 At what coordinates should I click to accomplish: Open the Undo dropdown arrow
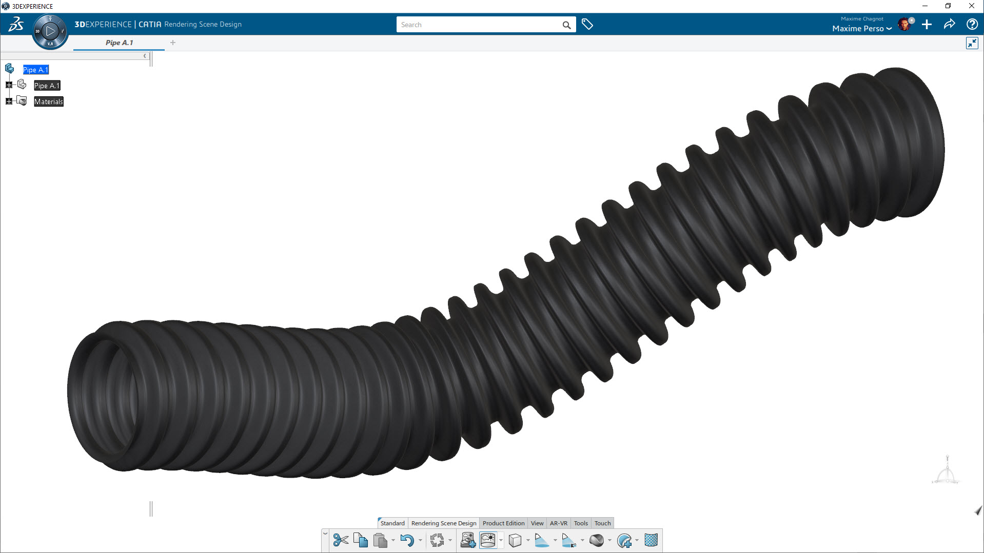pos(420,540)
